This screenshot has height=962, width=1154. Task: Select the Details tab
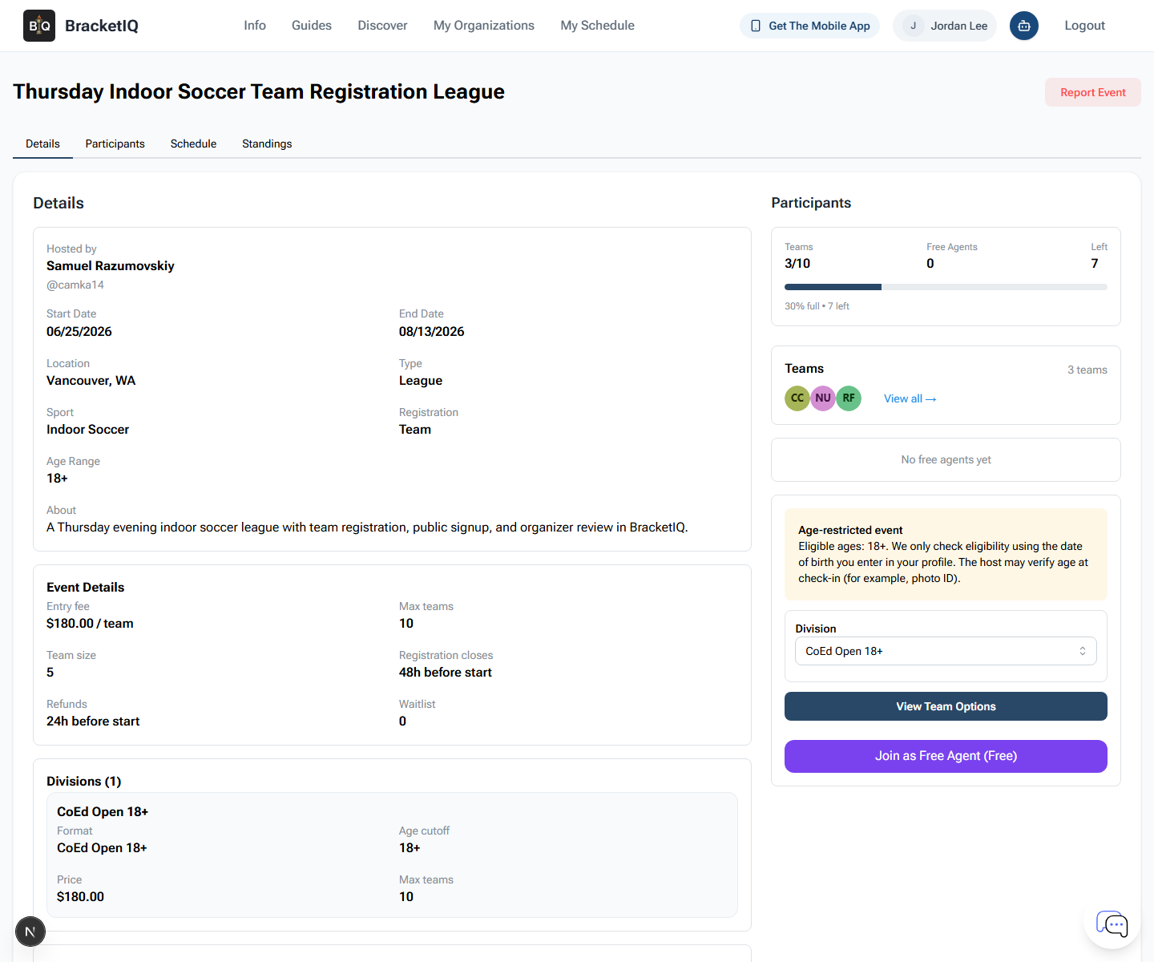click(x=42, y=143)
